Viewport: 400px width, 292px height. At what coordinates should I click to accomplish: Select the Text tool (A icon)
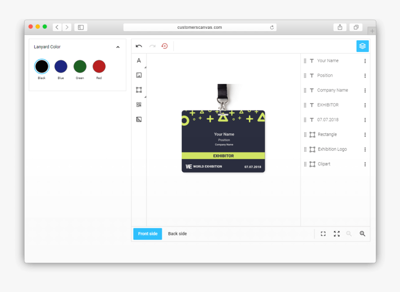139,61
